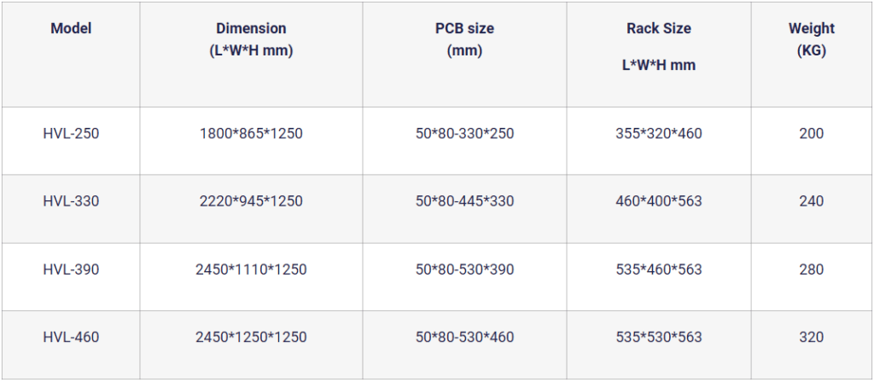Select the HVL-250 model cell

point(71,133)
